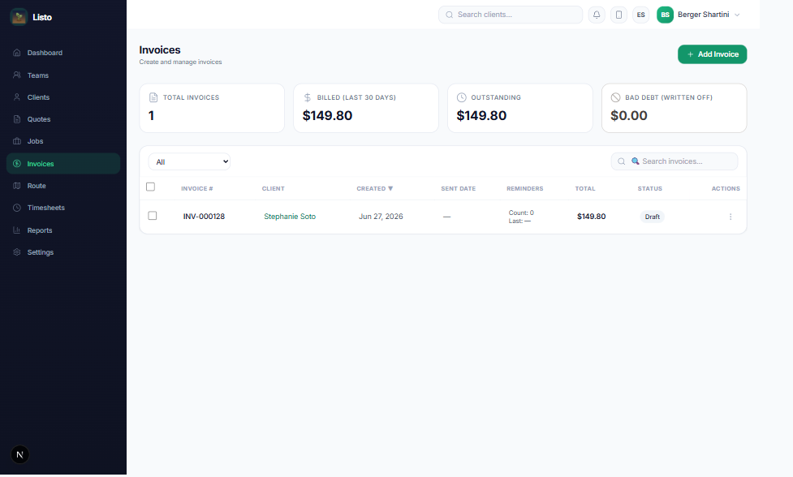This screenshot has height=477, width=793.
Task: Expand the Berger Shartini account chevron
Action: click(x=737, y=15)
